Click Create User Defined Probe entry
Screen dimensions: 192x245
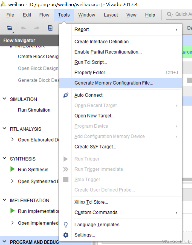coord(120,190)
